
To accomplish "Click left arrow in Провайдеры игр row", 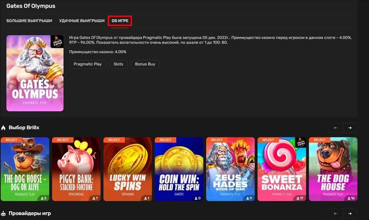I will (x=335, y=214).
